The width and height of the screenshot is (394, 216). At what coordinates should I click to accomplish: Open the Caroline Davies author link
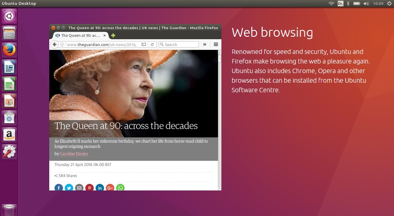74,154
